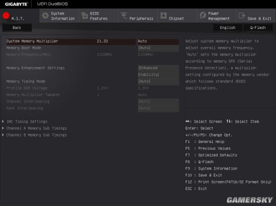Screen dimensions: 276x206
Task: Expand IMC Timing Settings submenu
Action: (27, 121)
